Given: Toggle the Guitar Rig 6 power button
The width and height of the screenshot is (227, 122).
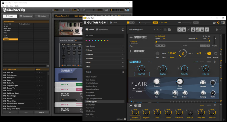Looking at the screenshot, I should pos(218,22).
